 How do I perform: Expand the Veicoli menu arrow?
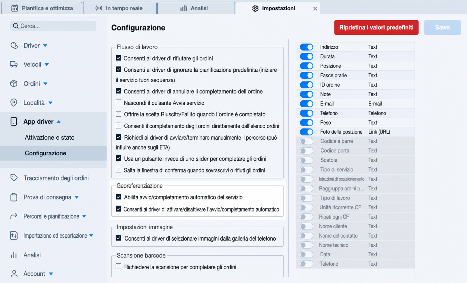47,65
